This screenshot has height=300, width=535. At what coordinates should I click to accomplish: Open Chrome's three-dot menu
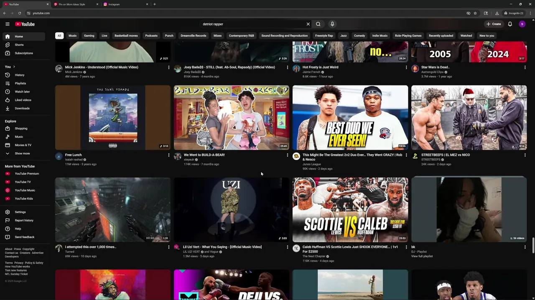pos(530,13)
